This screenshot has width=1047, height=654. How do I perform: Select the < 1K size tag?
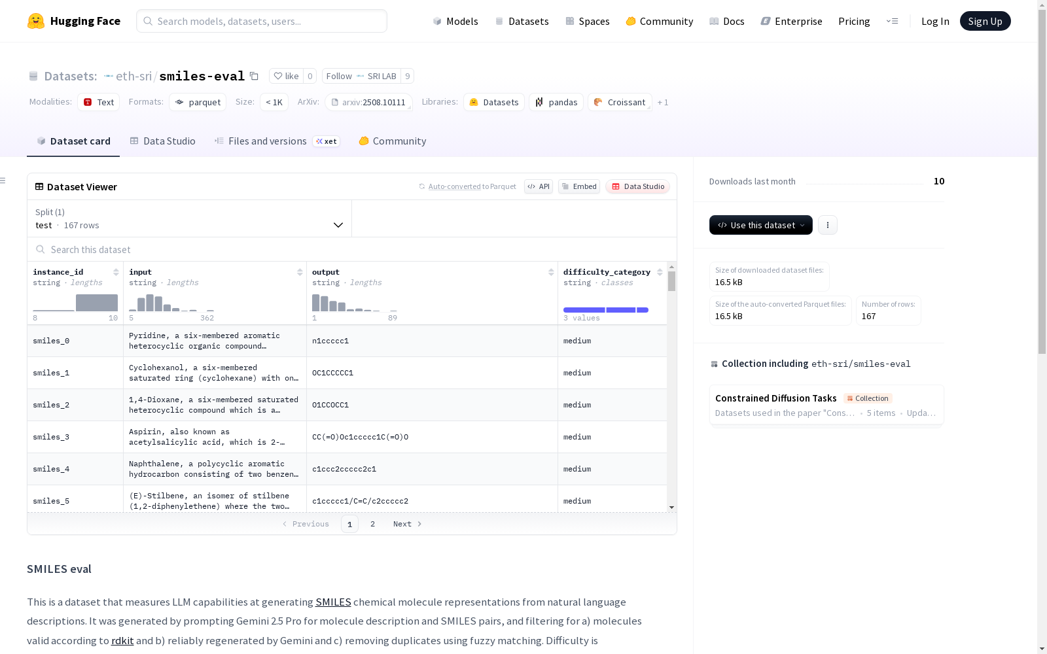274,102
